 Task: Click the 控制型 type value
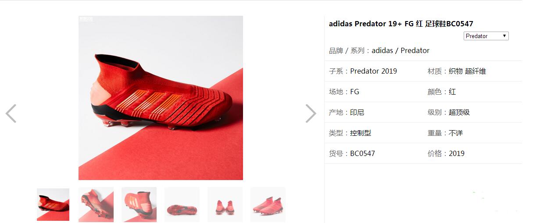pyautogui.click(x=361, y=133)
